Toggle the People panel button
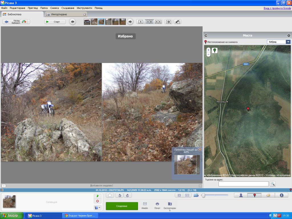Viewport: 292px width, 219px height. [241, 195]
